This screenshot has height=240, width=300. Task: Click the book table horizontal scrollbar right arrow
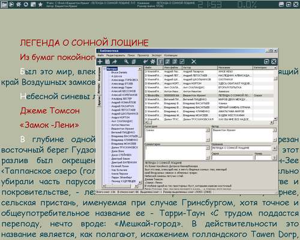[x=272, y=122]
